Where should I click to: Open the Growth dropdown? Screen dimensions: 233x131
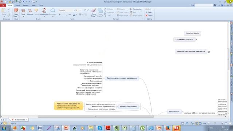(x=122, y=9)
